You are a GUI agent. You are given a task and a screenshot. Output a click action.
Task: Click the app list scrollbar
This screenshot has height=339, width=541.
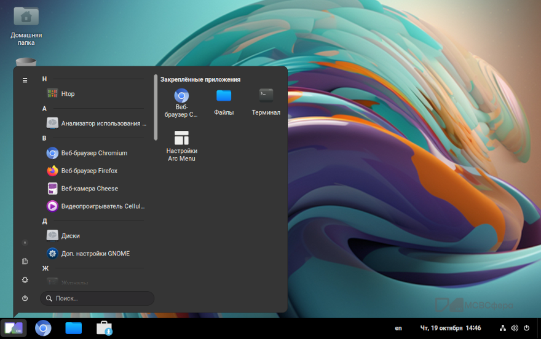(x=156, y=107)
